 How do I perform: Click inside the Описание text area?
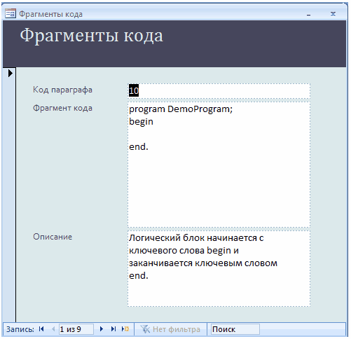point(219,268)
